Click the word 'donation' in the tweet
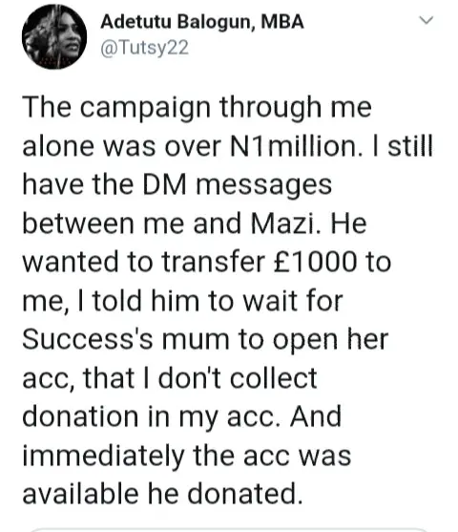The image size is (458, 532). pos(80,416)
